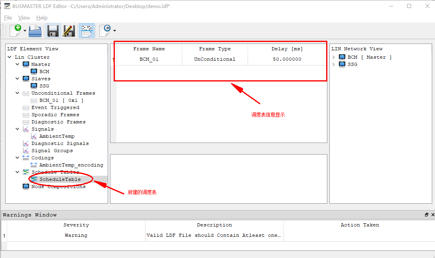
Task: Open the clock icon dropdown arrow
Action: pos(114,31)
